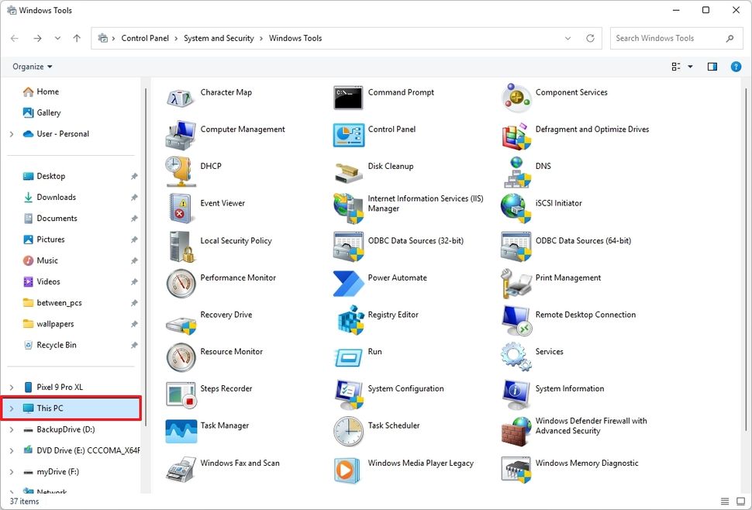The height and width of the screenshot is (510, 752).
Task: Launch Command Prompt
Action: (x=401, y=91)
